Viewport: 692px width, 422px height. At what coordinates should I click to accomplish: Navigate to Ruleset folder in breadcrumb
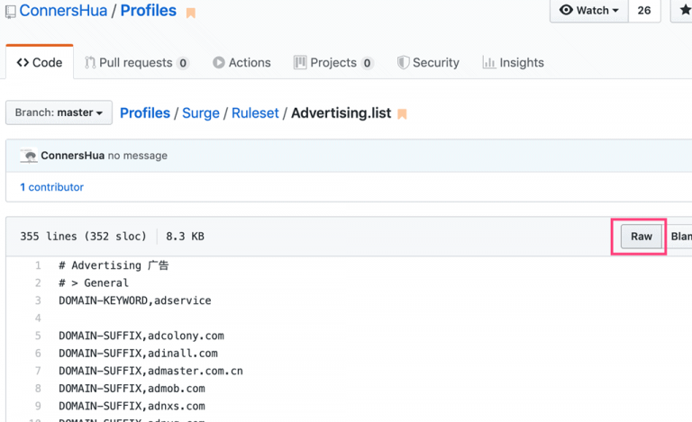click(255, 112)
